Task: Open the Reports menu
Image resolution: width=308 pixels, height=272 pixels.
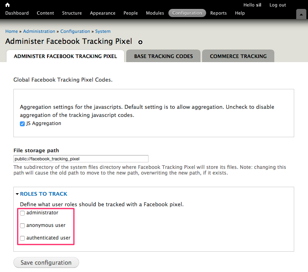Action: click(x=218, y=13)
